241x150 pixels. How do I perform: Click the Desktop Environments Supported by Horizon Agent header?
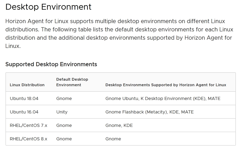pos(166,85)
